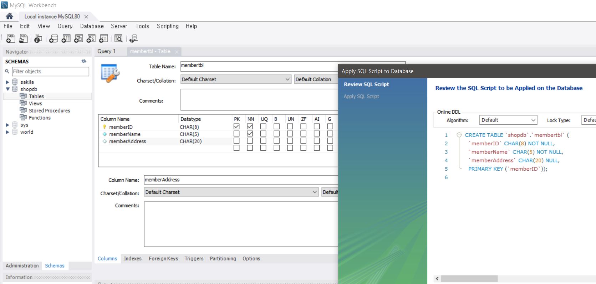The height and width of the screenshot is (284, 596).
Task: Close the membertbl - Table tab
Action: 177,52
